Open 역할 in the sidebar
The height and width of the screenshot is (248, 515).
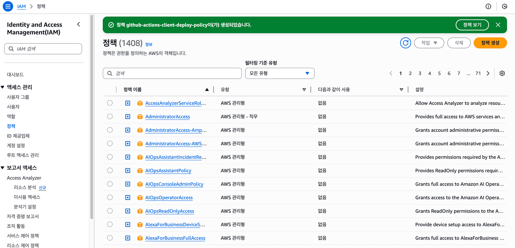11,116
